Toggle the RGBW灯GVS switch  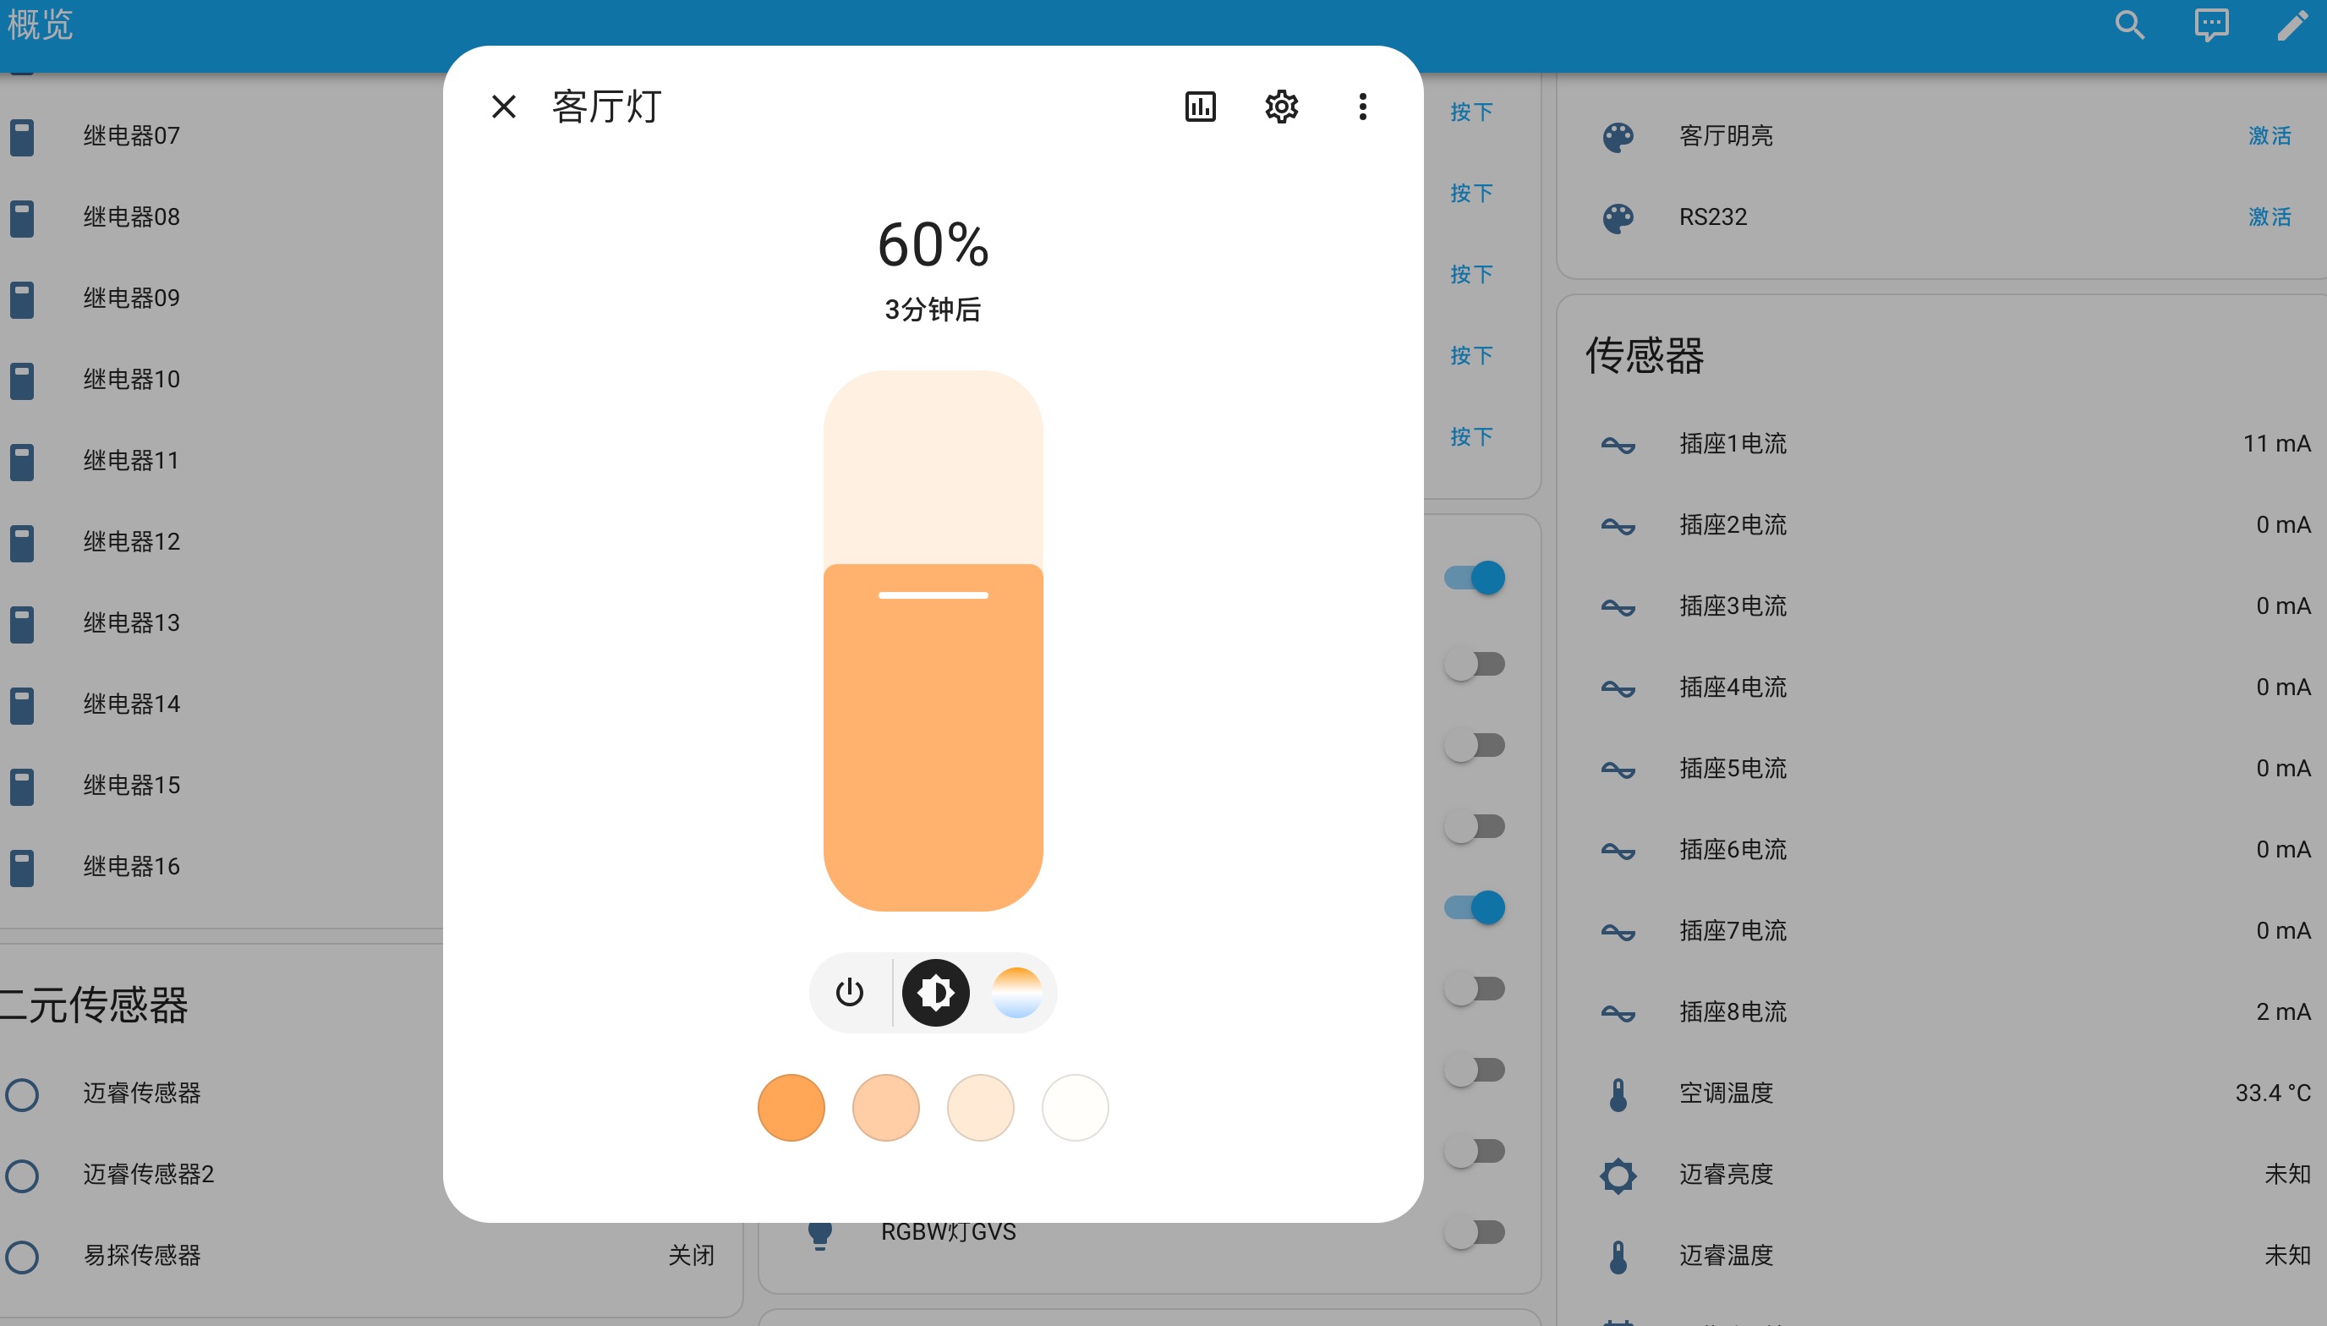tap(1474, 1232)
